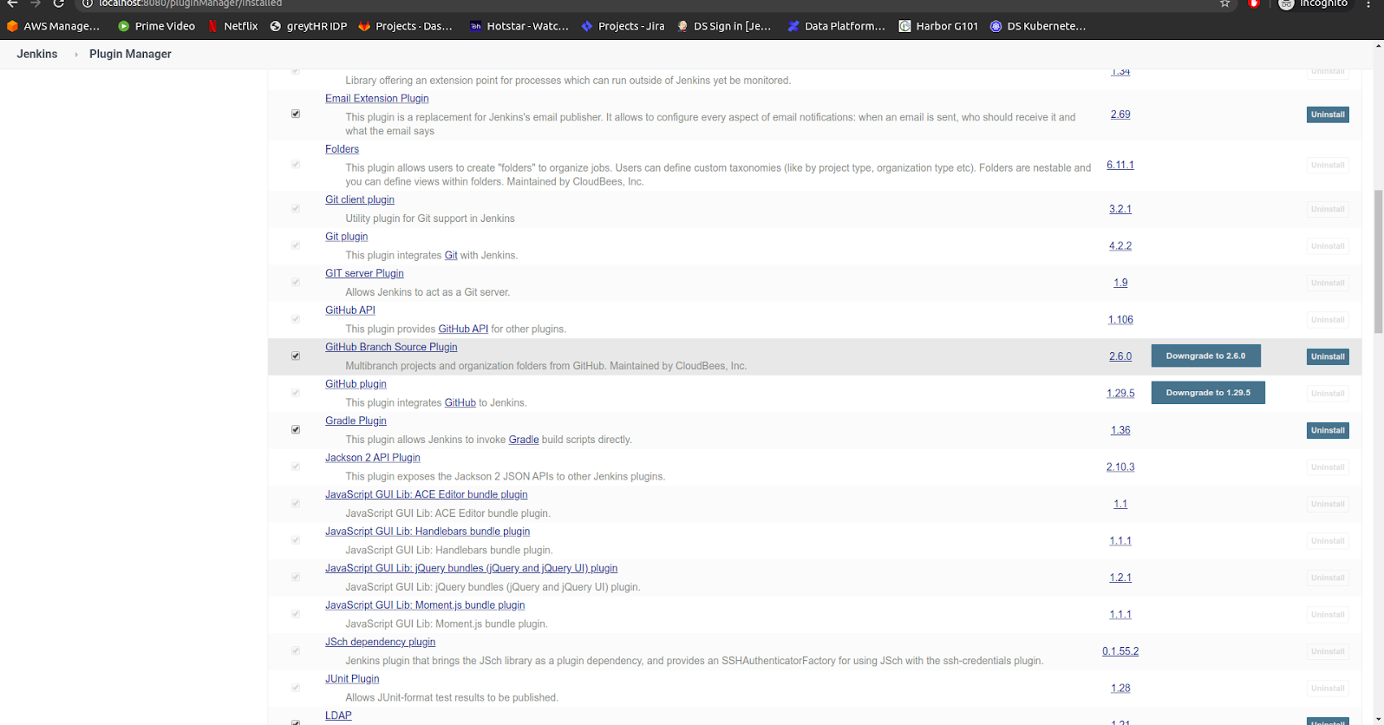Uninstall the Email Extension Plugin
This screenshot has height=725, width=1384.
1328,114
